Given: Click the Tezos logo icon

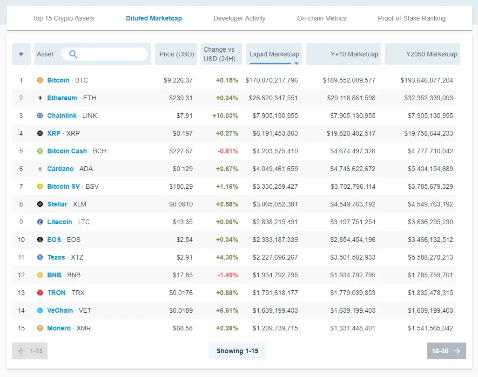Looking at the screenshot, I should click(40, 257).
